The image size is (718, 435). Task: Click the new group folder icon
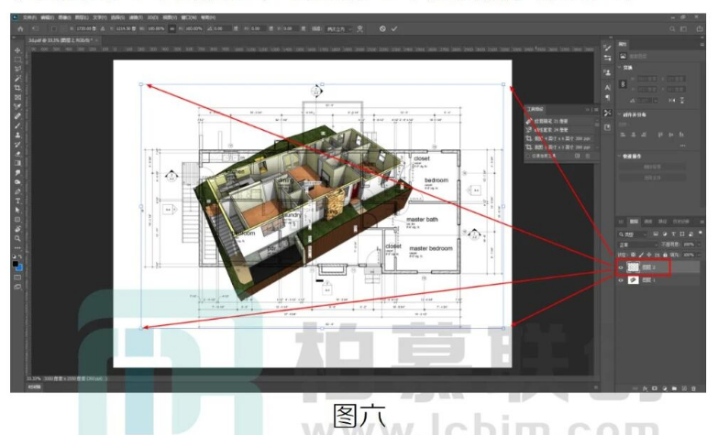click(x=674, y=388)
